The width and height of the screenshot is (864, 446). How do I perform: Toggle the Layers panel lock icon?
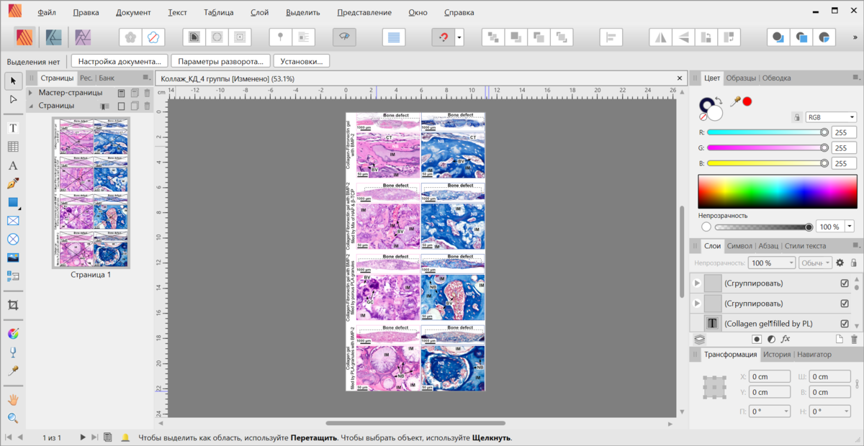[853, 263]
